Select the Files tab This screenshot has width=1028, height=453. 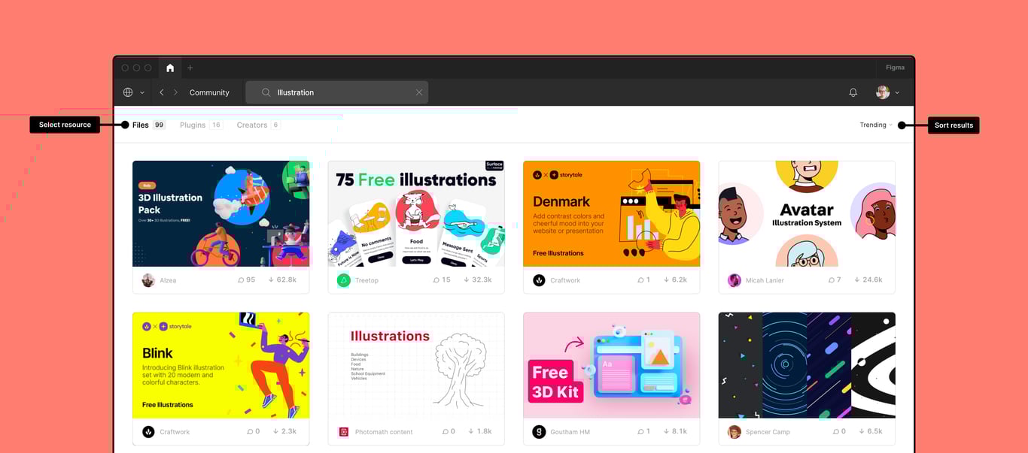coord(148,125)
